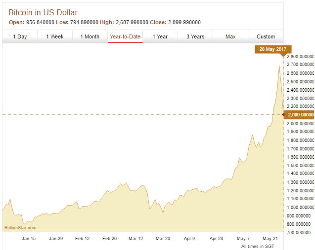Click the 1,000.000000 y-axis label

300,208
